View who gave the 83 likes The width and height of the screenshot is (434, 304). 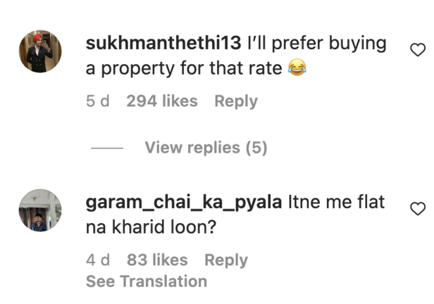click(x=157, y=260)
